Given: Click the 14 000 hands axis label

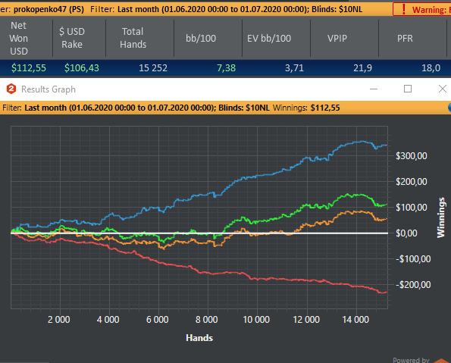Looking at the screenshot, I should pos(355,320).
